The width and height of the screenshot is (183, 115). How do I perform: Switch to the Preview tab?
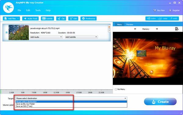(x=130, y=24)
